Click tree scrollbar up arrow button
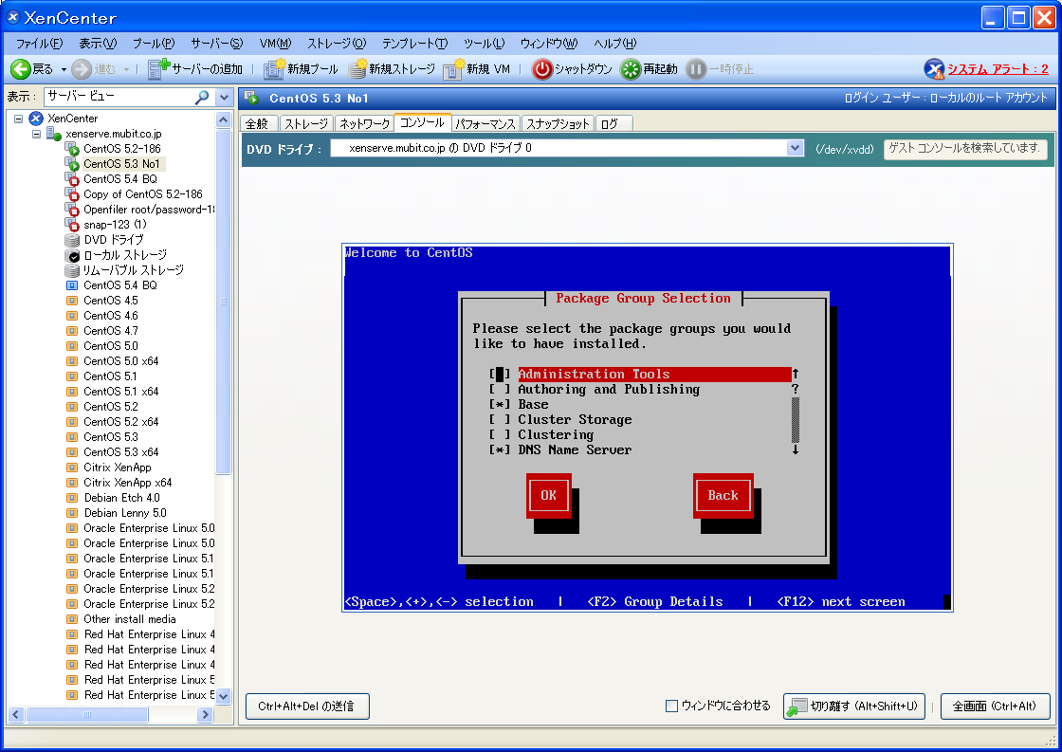Image resolution: width=1062 pixels, height=752 pixels. coord(224,120)
